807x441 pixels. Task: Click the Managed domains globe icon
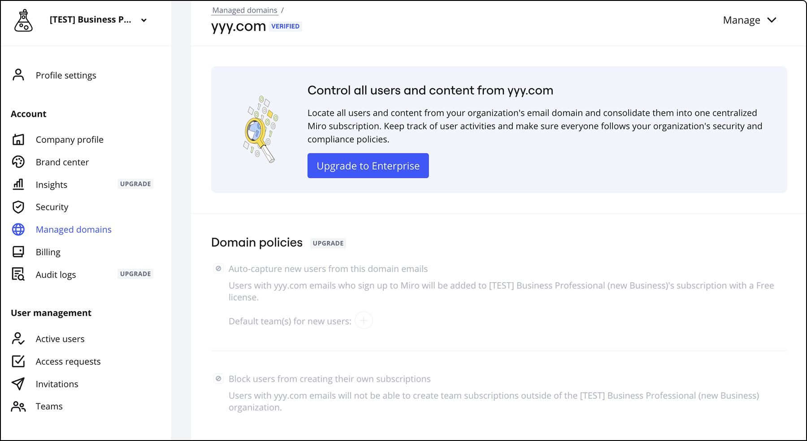click(18, 229)
